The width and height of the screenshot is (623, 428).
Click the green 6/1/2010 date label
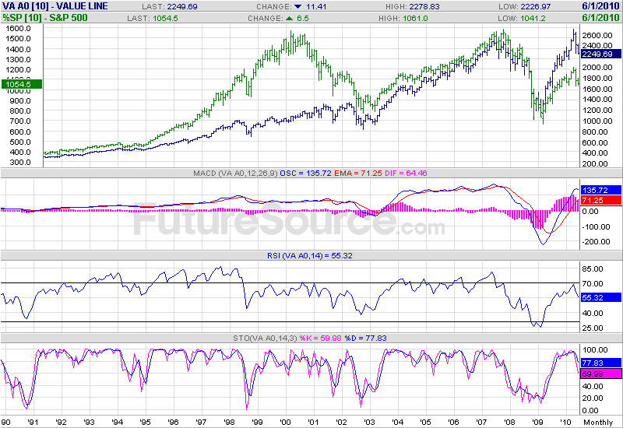click(x=600, y=18)
